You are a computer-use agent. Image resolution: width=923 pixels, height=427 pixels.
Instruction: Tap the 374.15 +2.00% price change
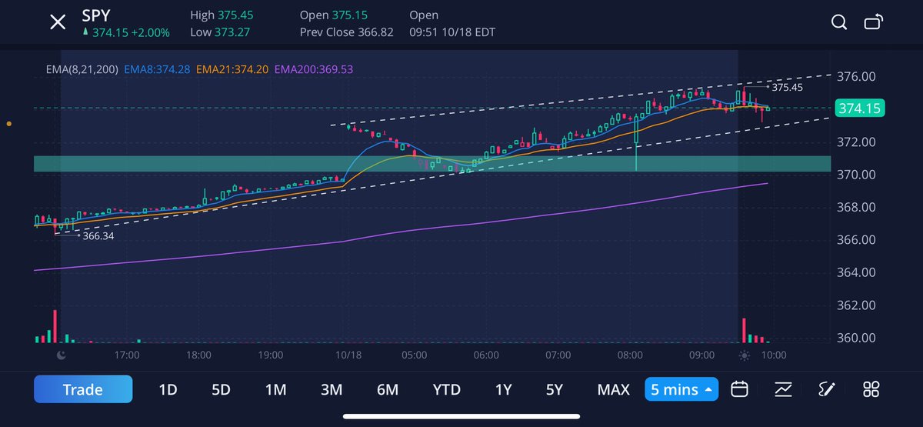[125, 32]
